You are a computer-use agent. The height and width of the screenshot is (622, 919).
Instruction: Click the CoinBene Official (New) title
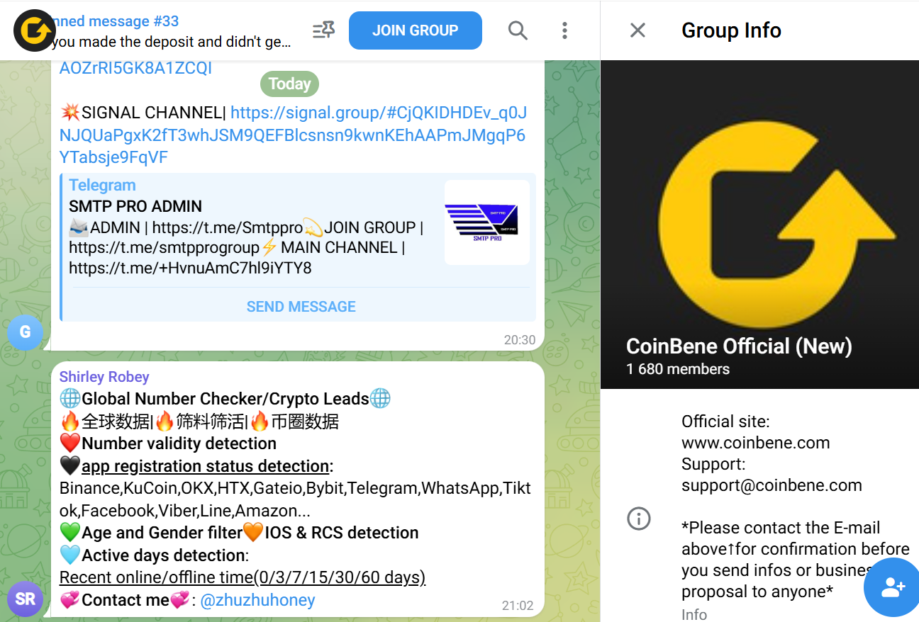pyautogui.click(x=739, y=346)
